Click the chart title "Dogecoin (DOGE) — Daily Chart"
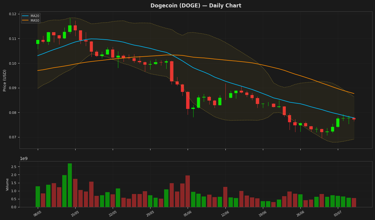375x220 pixels. (x=196, y=6)
